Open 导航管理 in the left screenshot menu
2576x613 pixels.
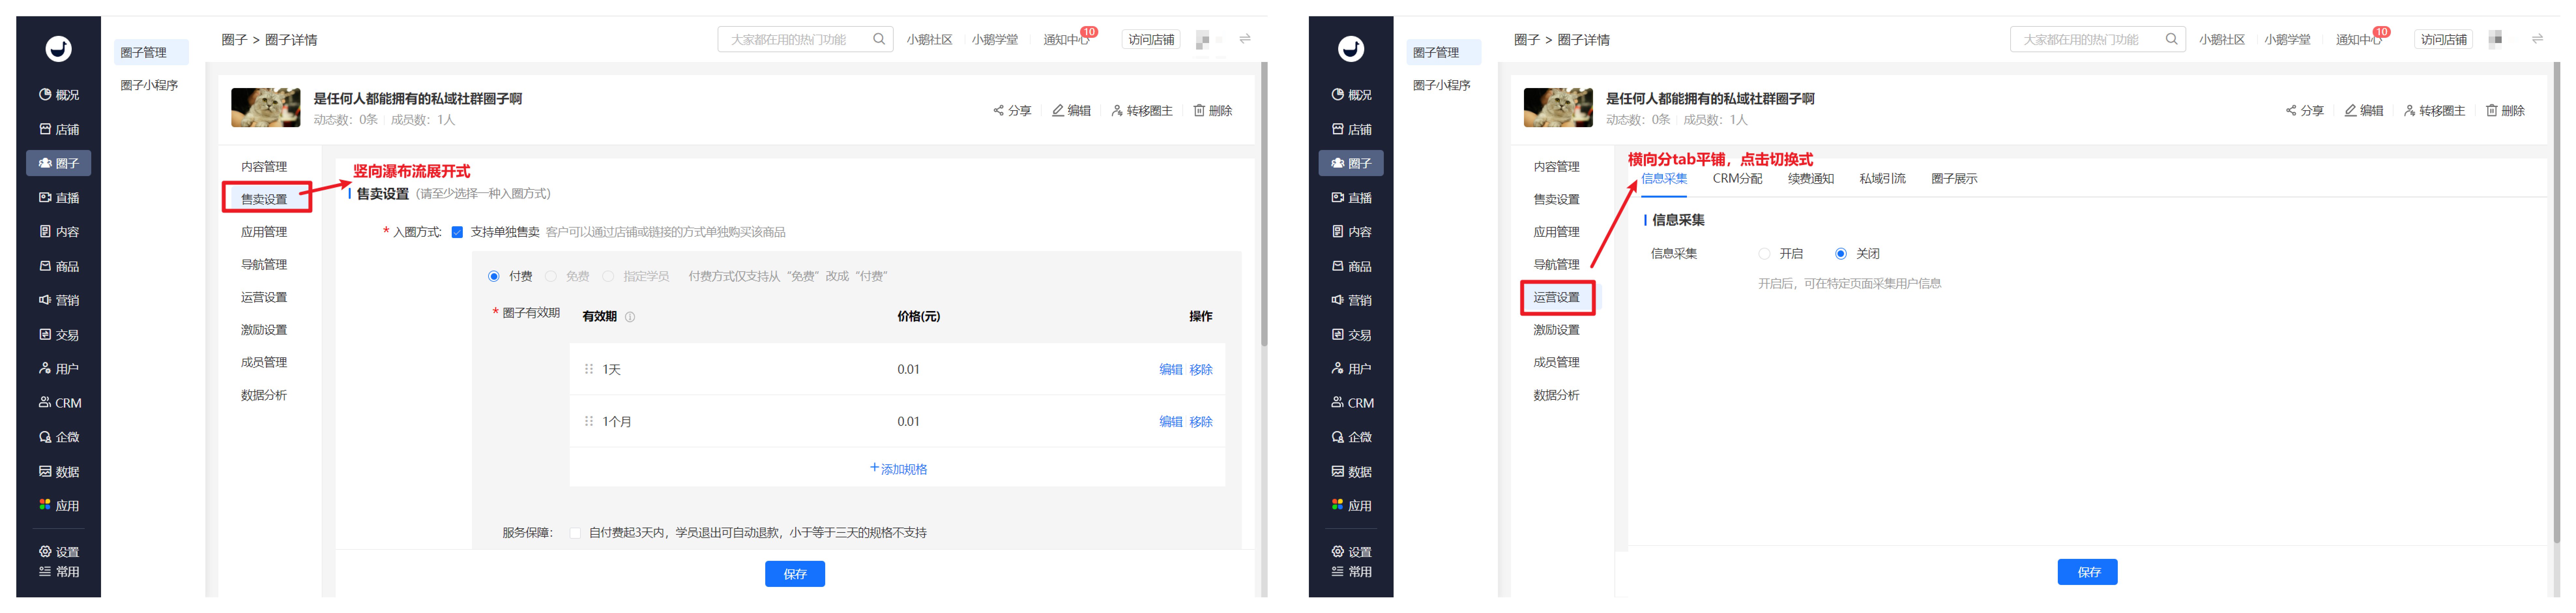click(264, 265)
